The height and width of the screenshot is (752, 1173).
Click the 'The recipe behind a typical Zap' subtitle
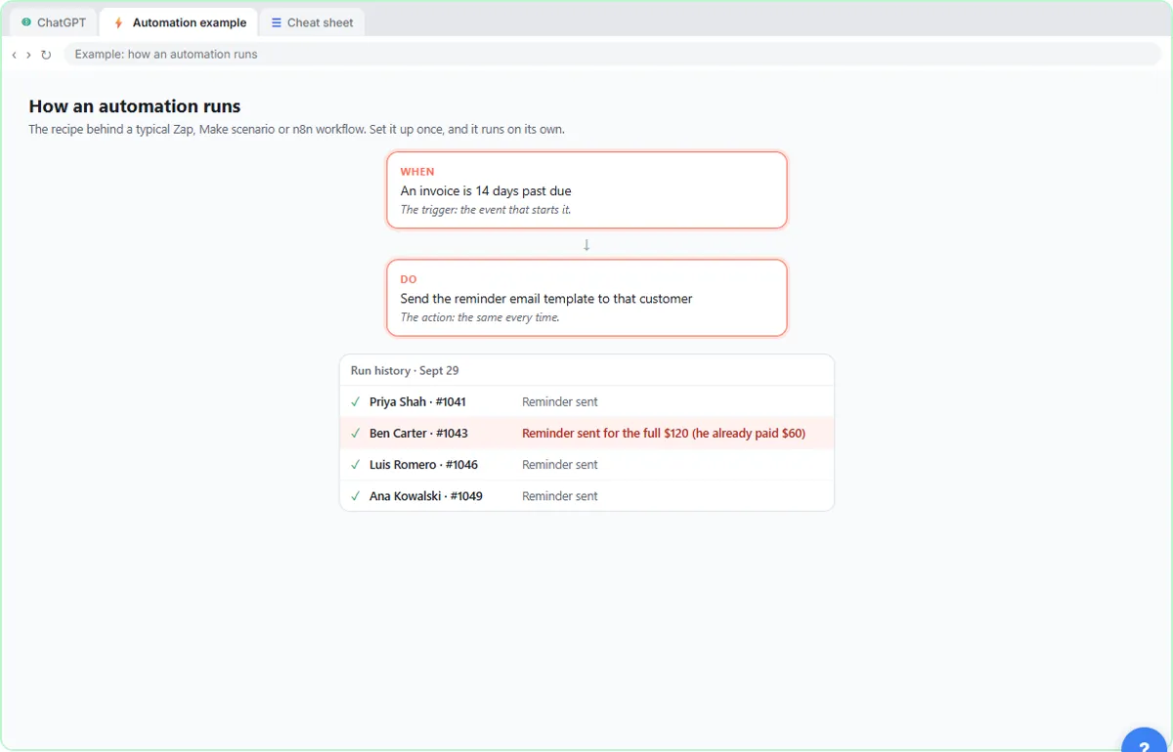(296, 129)
